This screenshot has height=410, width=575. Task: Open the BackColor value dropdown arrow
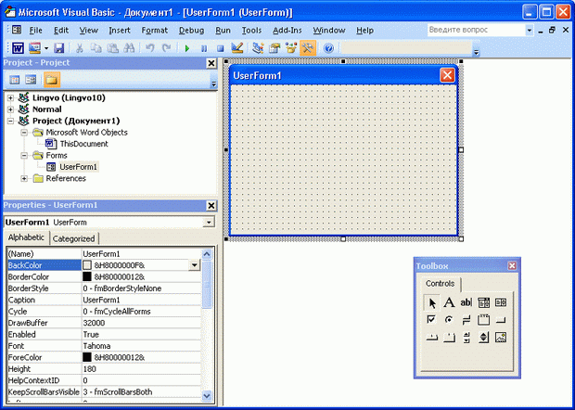click(195, 265)
